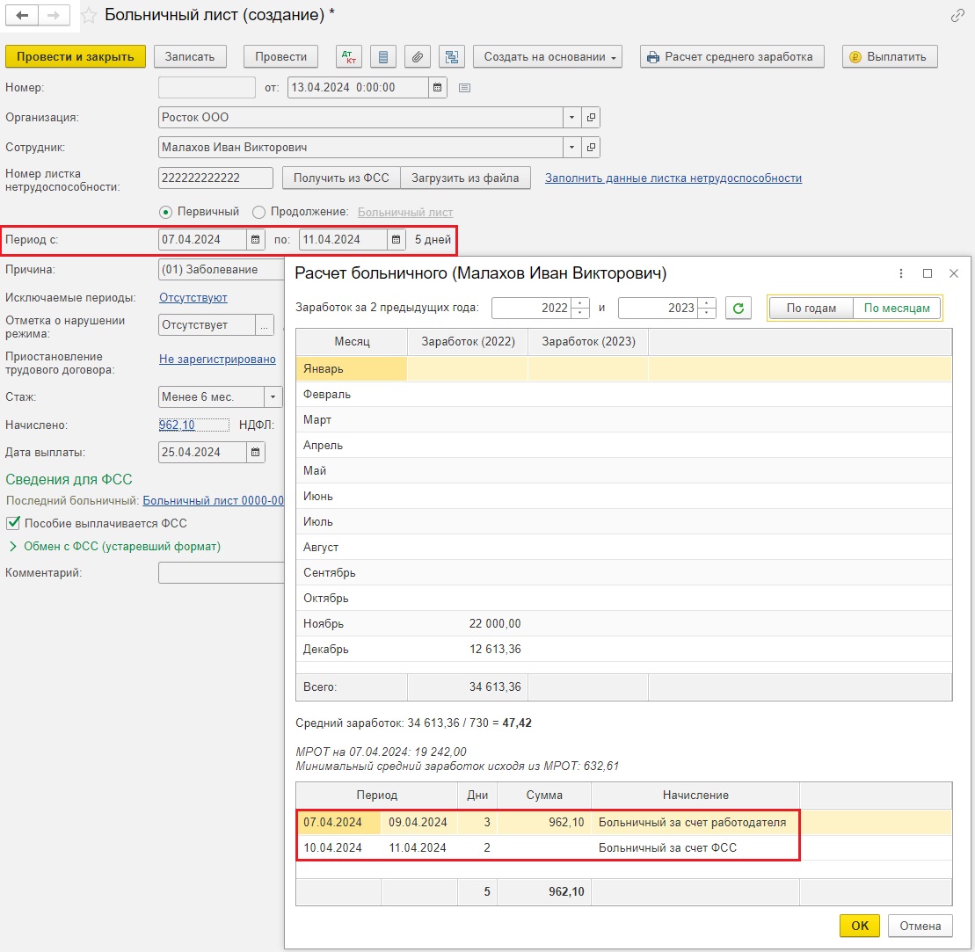Image resolution: width=975 pixels, height=952 pixels.
Task: Click the Записать button
Action: (x=190, y=56)
